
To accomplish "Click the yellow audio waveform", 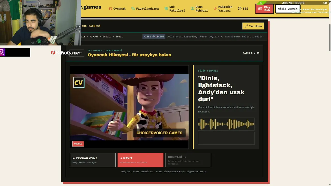I will [x=226, y=124].
